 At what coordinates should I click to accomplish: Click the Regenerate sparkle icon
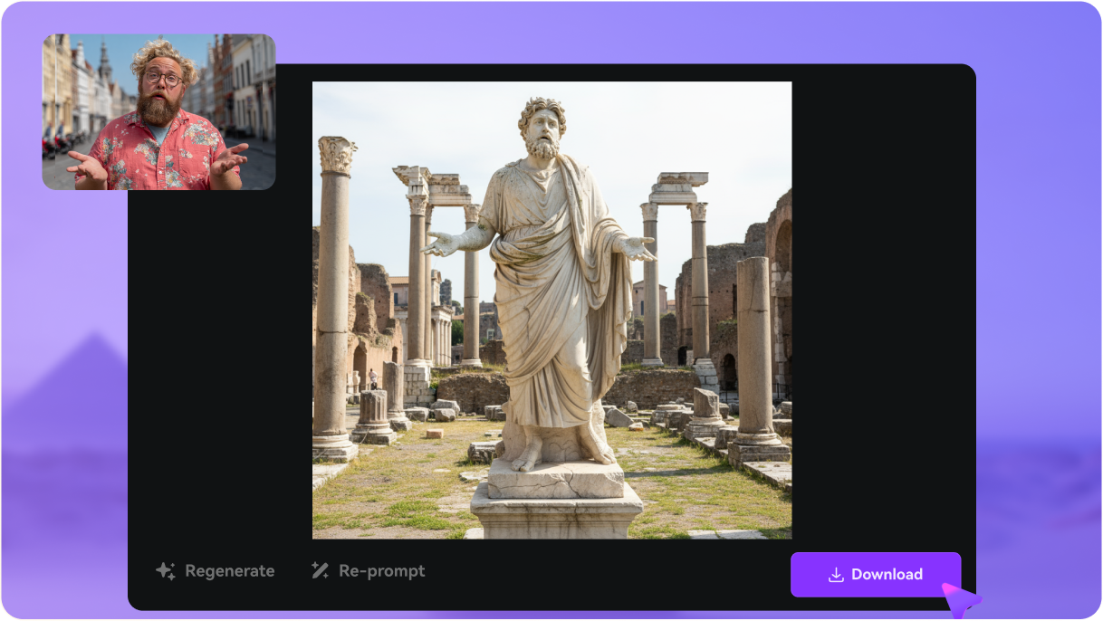tap(165, 571)
